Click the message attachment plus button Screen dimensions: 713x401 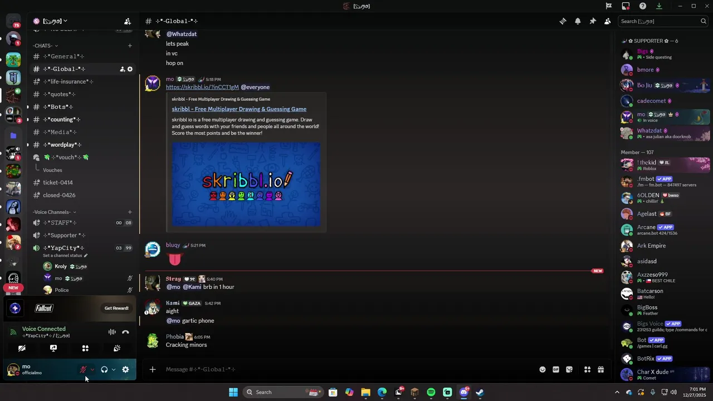(153, 369)
